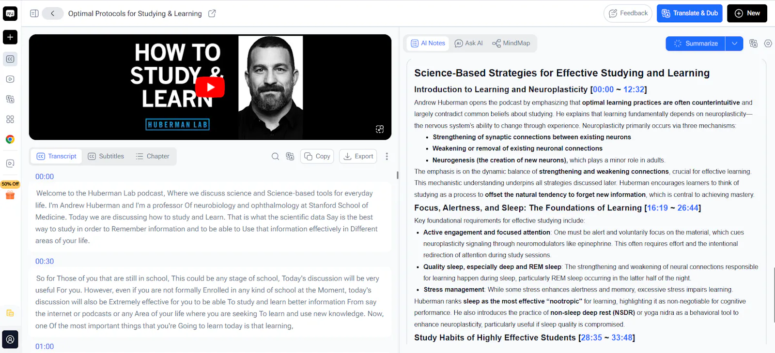Open the apps grid icon in the sidebar
Viewport: 775px width, 353px height.
pyautogui.click(x=10, y=119)
